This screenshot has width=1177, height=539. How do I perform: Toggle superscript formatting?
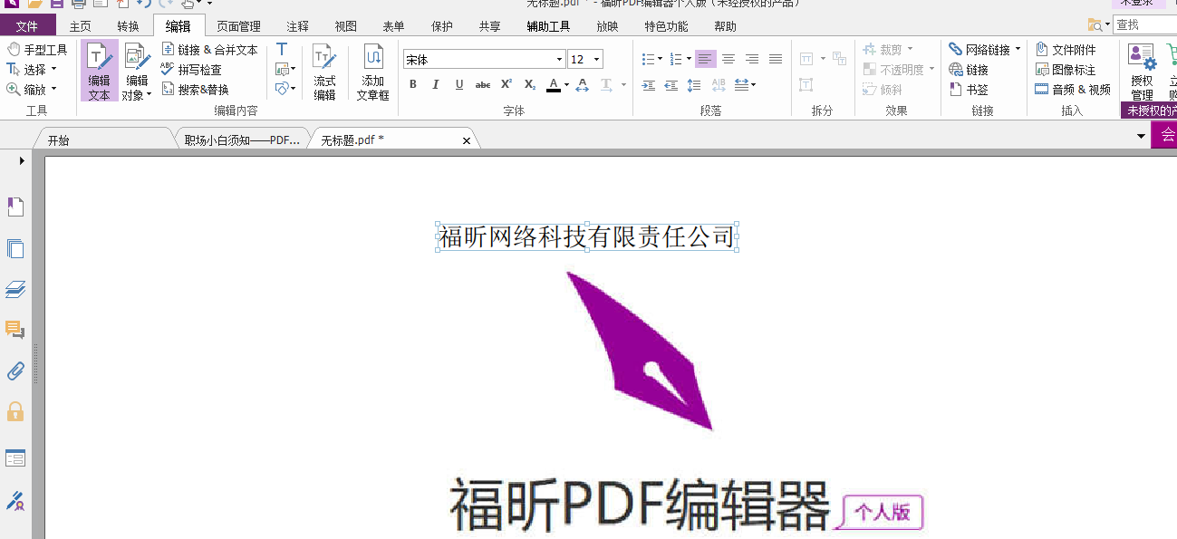pyautogui.click(x=506, y=85)
